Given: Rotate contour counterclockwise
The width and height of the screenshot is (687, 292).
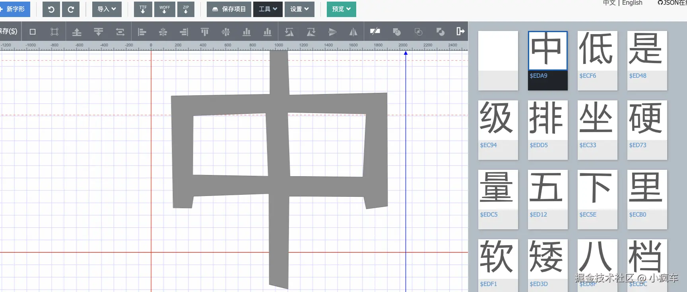Looking at the screenshot, I should point(289,32).
